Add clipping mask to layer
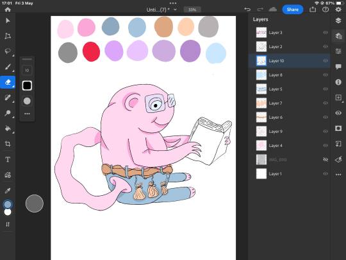Screen dimensions: 346x260 (338, 144)
